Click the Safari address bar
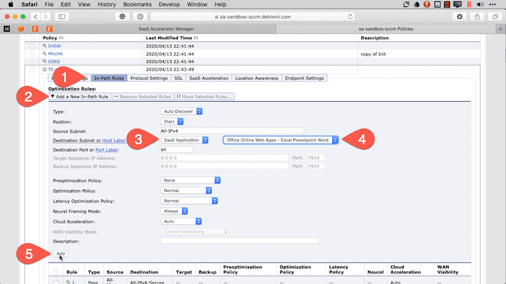Screen dimensions: 506x284 tap(252, 17)
